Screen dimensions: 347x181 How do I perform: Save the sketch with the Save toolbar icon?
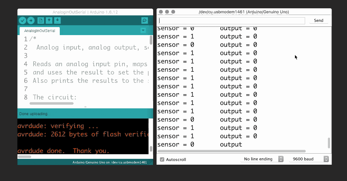pyautogui.click(x=57, y=20)
